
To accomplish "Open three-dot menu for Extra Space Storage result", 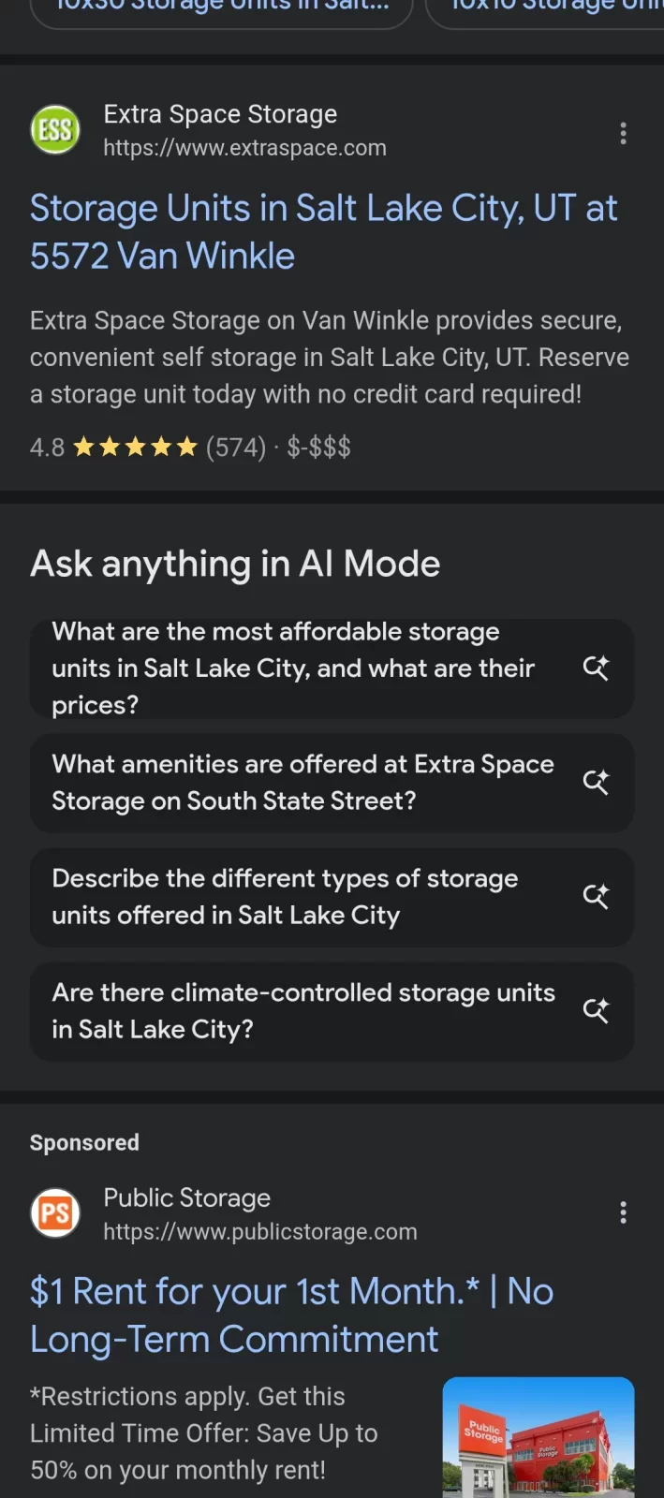I will point(623,134).
